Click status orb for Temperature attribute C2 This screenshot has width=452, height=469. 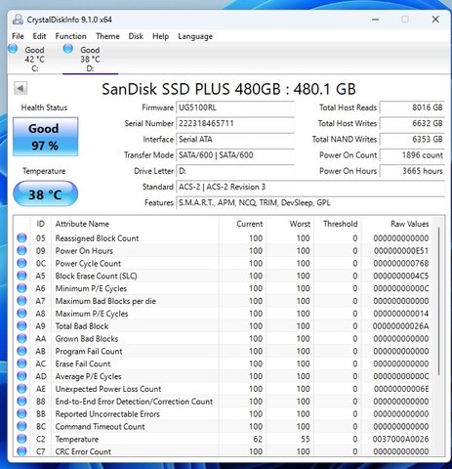click(21, 439)
